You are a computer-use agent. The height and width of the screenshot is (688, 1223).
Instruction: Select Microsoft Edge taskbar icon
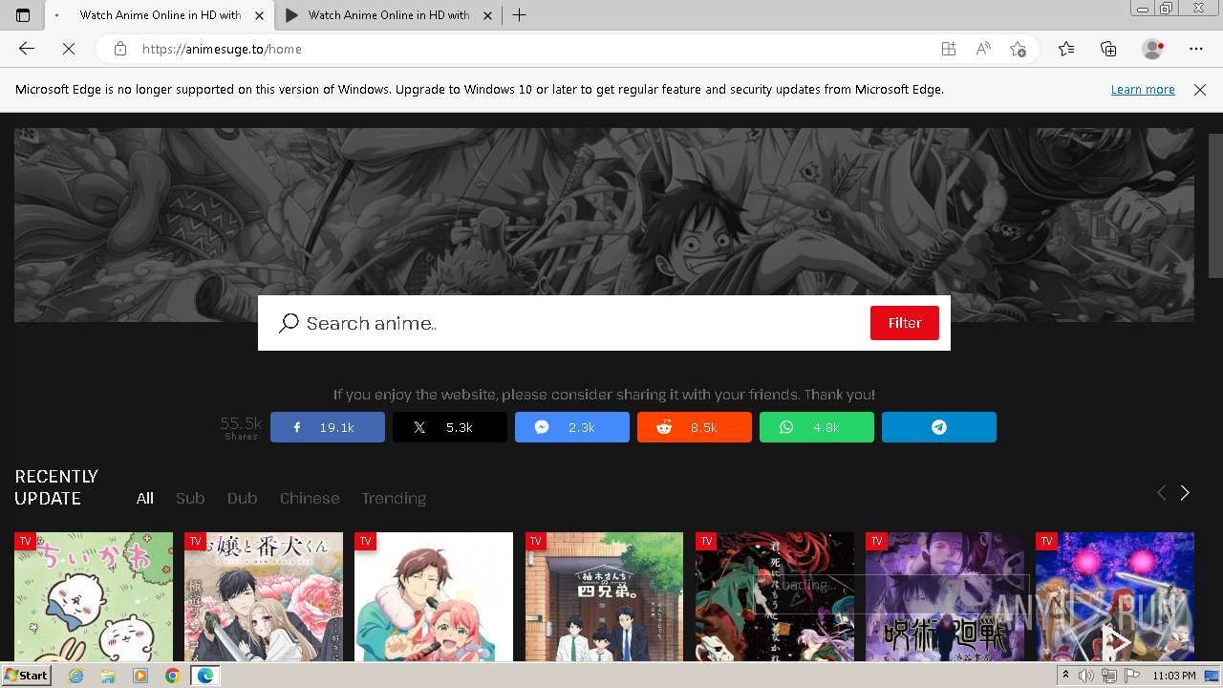pyautogui.click(x=204, y=676)
